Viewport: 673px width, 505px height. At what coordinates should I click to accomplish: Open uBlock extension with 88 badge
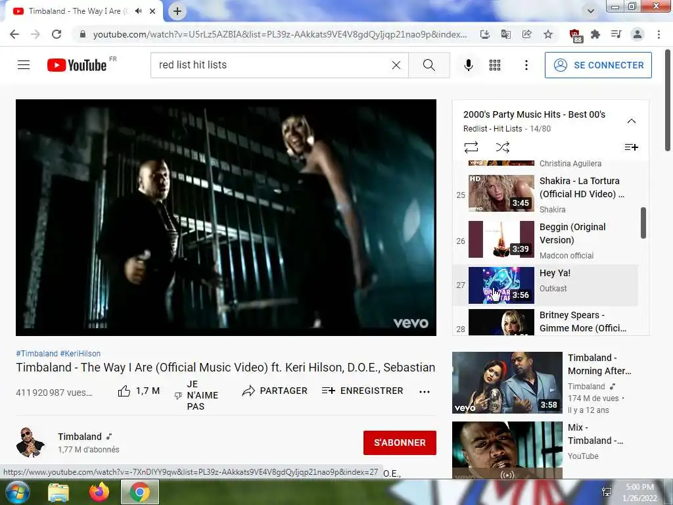(x=575, y=36)
